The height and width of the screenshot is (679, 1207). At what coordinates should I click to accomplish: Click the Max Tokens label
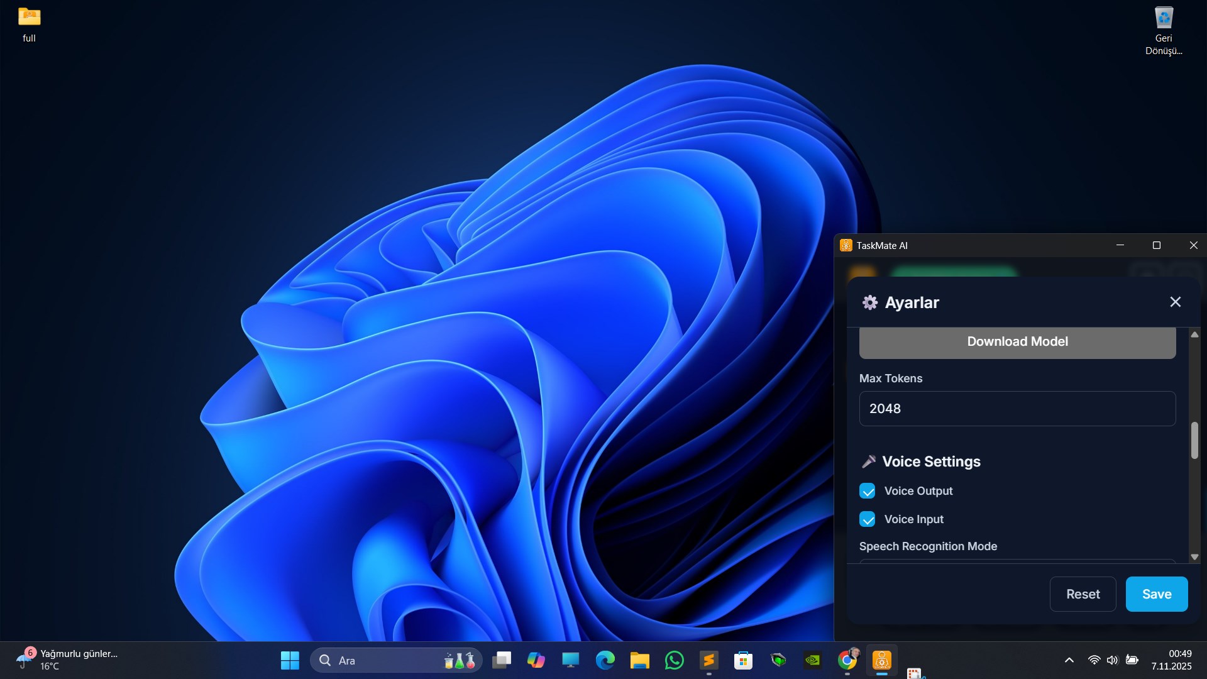click(891, 378)
